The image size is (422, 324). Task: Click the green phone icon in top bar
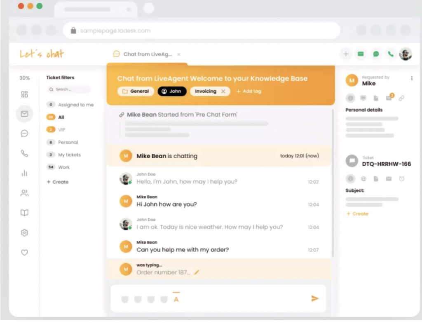coord(391,54)
